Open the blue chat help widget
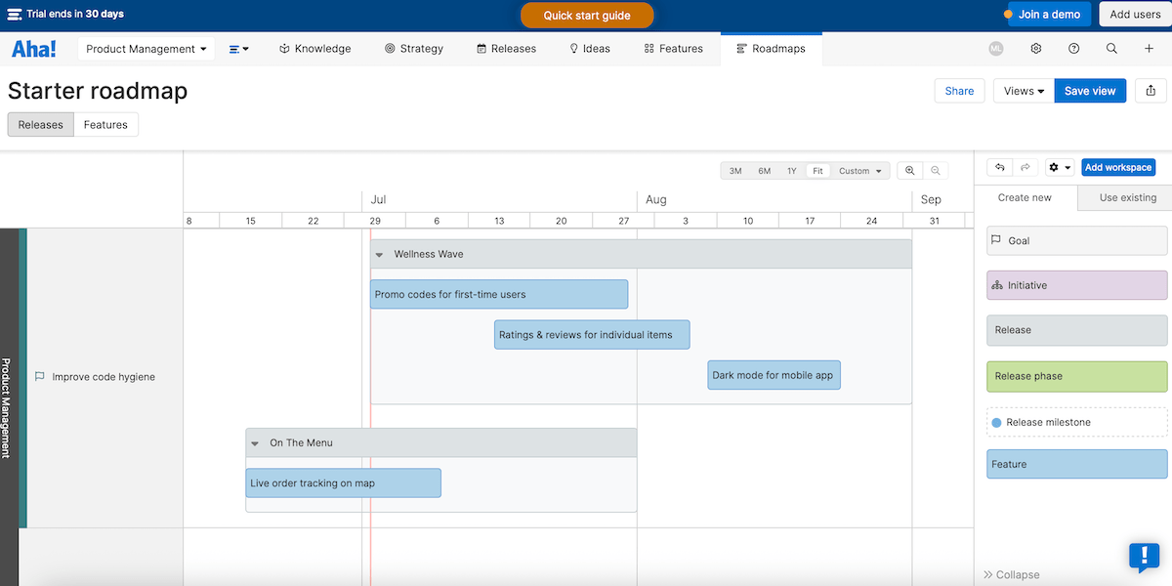 (1144, 557)
